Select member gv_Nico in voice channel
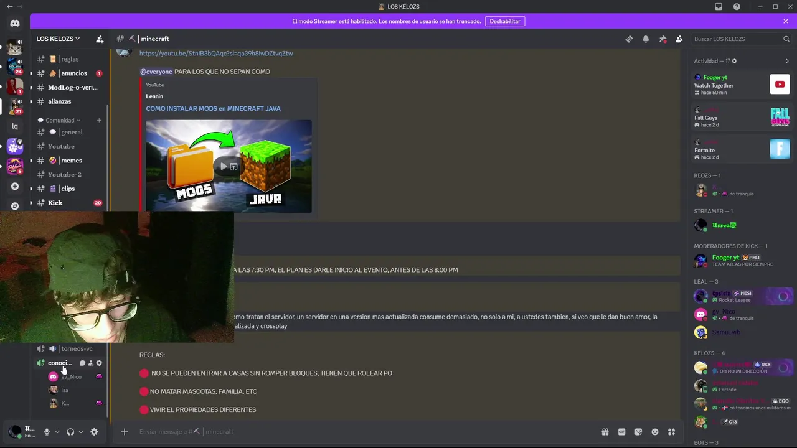Image resolution: width=797 pixels, height=448 pixels. pyautogui.click(x=75, y=376)
